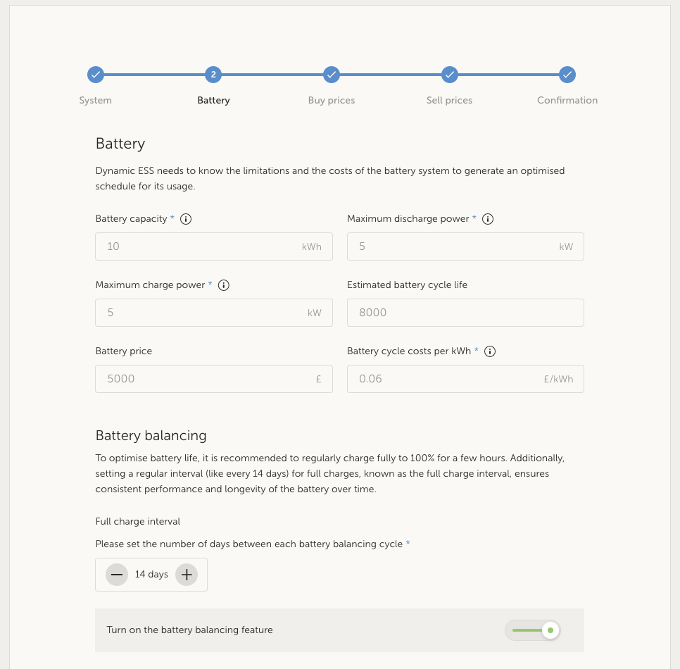This screenshot has height=669, width=680.
Task: Click the Buy prices step checkmark circle
Action: click(332, 75)
